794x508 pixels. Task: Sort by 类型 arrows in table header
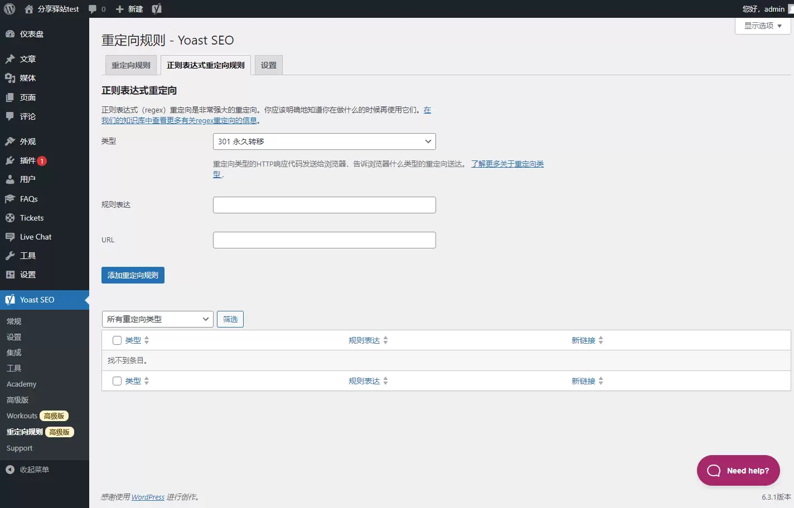tap(147, 340)
